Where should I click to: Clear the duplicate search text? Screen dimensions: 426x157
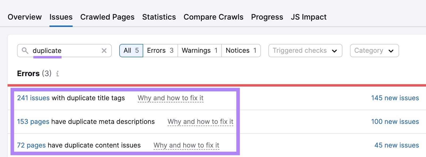104,51
